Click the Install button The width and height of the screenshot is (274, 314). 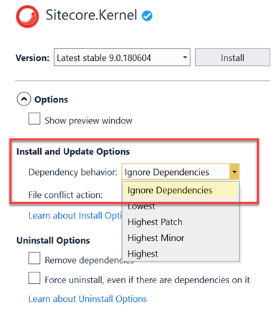click(232, 57)
